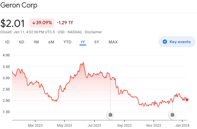197x129 pixels.
Task: Open the August 2023 key event document marker
Action: coord(110,115)
